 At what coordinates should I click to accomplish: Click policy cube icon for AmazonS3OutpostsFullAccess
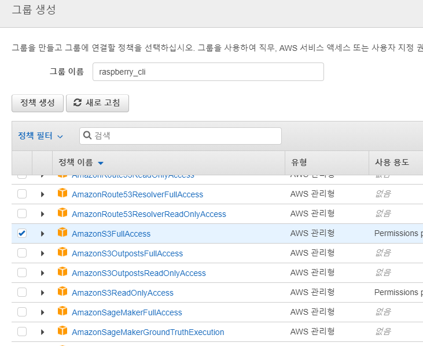pos(62,252)
